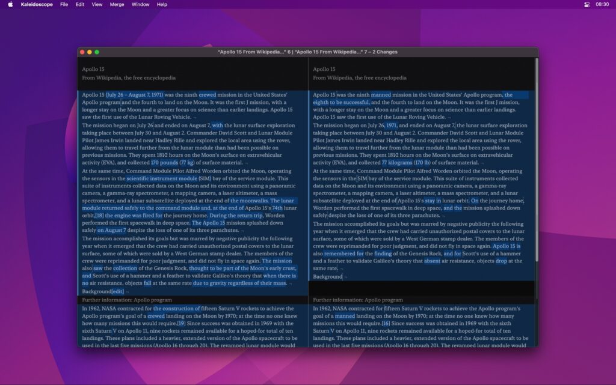Open the Merge menu
Screen dimensions: 616x385
(x=117, y=4)
